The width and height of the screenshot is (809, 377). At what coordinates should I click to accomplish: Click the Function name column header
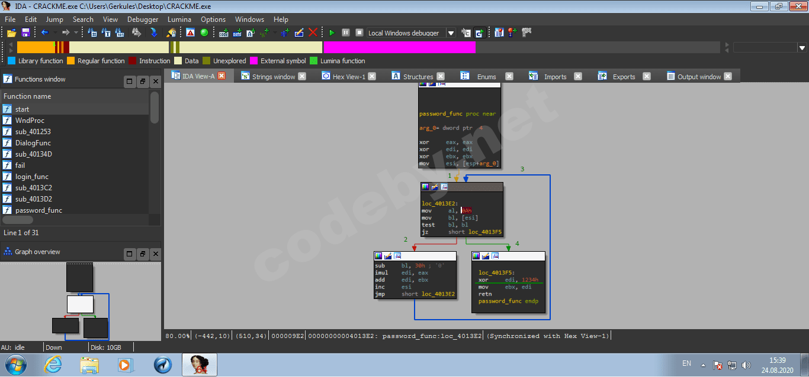pos(75,96)
